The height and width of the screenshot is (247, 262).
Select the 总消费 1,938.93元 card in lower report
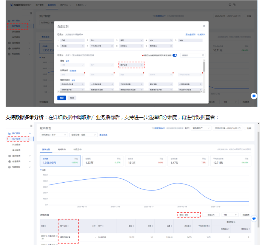pyautogui.click(x=60, y=161)
